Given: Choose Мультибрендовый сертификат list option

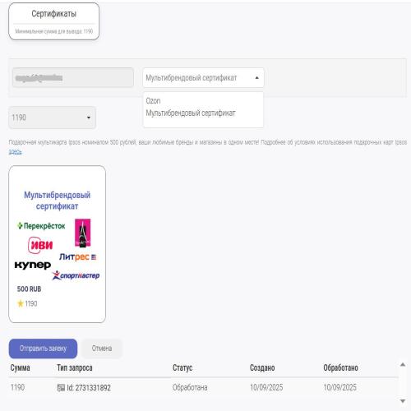Looking at the screenshot, I should (x=191, y=113).
